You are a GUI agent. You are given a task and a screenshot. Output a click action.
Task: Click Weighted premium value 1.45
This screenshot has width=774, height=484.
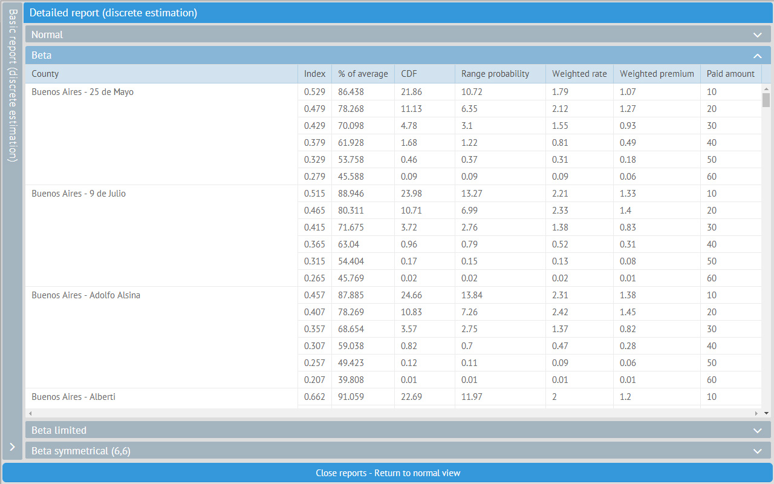[x=628, y=312]
